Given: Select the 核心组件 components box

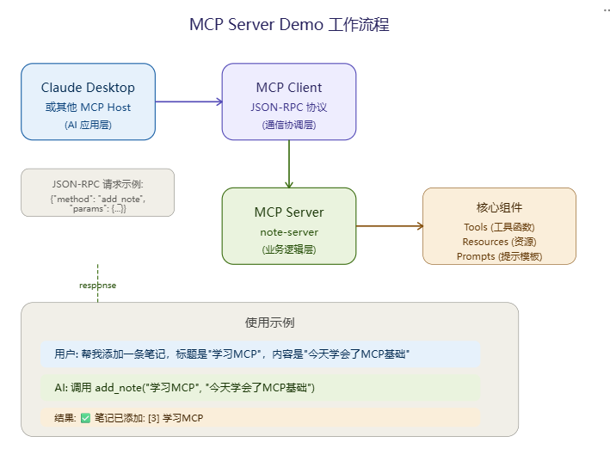Looking at the screenshot, I should (x=499, y=226).
